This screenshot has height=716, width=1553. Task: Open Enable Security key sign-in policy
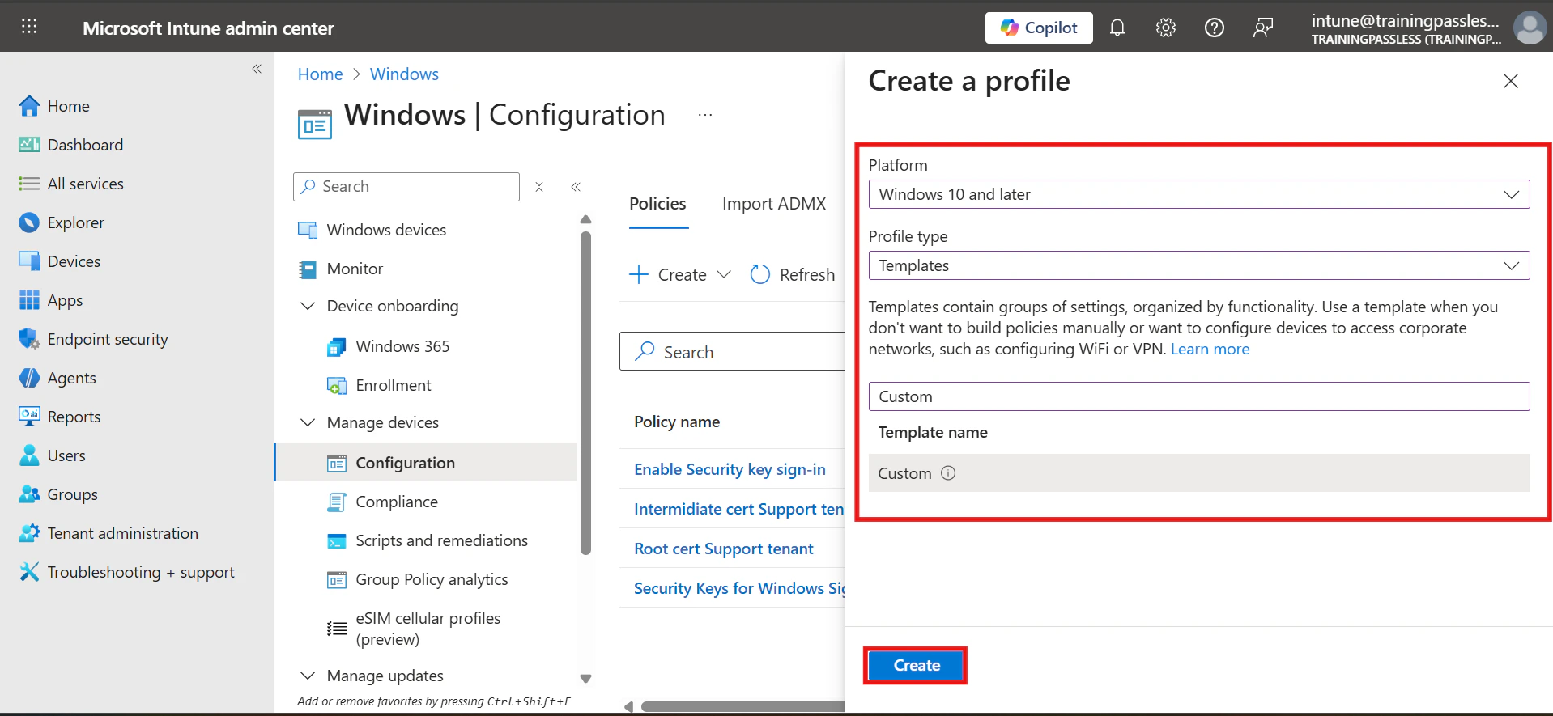pyautogui.click(x=730, y=469)
